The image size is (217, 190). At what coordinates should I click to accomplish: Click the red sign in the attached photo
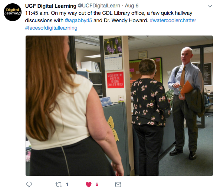[x=115, y=80]
